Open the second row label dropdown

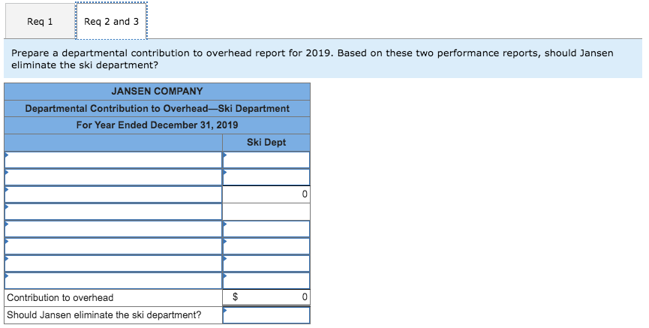(113, 177)
